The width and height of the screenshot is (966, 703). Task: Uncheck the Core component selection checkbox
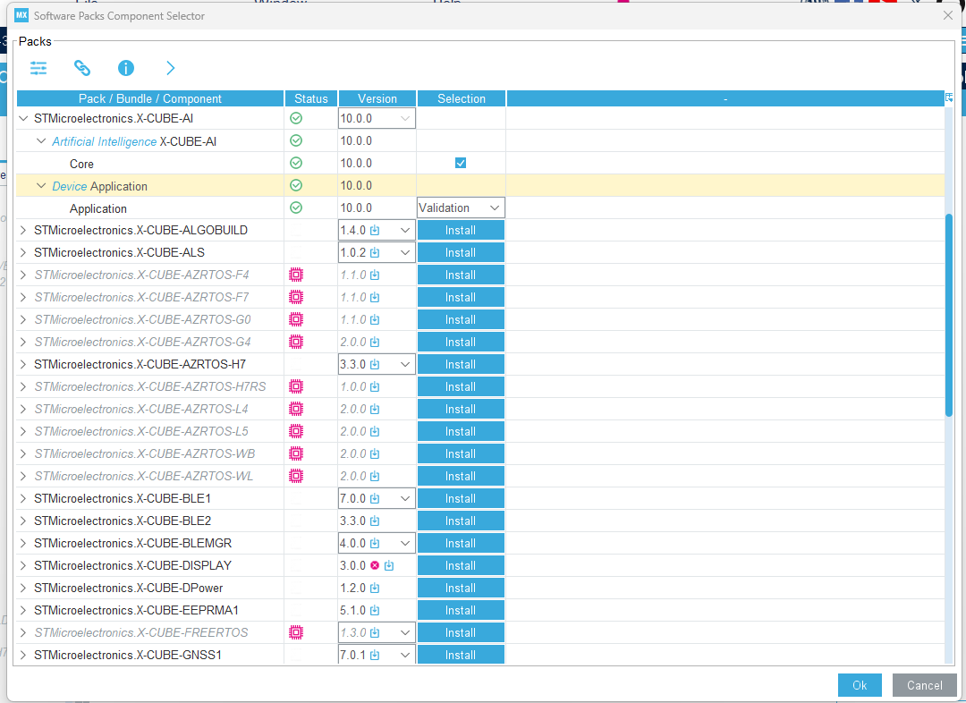[461, 163]
